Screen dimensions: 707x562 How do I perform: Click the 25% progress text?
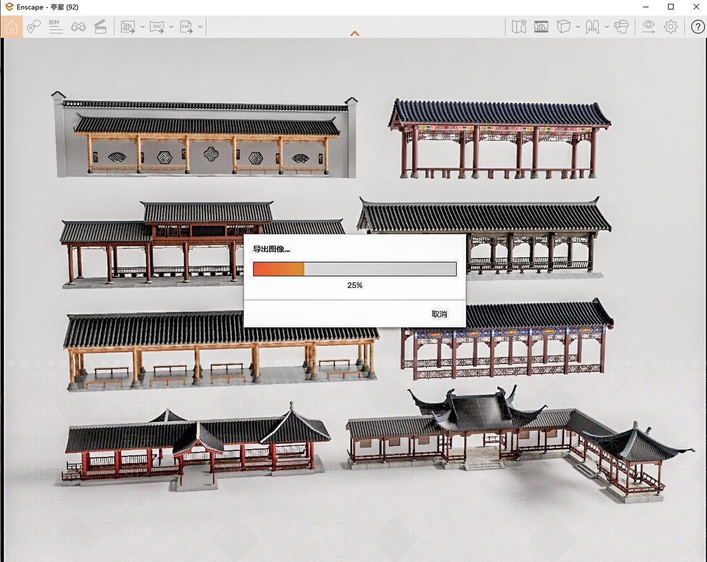[x=355, y=285]
